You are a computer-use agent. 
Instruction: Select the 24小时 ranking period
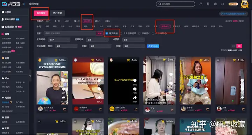[87, 21]
